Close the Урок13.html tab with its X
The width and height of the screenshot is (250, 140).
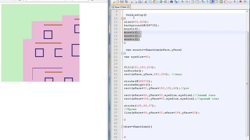(x=129, y=7)
